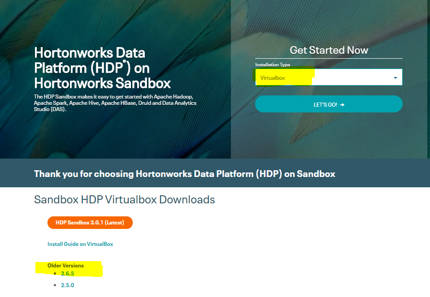Screen dimensions: 430x297
Task: Click the arrow icon inside LET'S GO!
Action: tap(342, 103)
